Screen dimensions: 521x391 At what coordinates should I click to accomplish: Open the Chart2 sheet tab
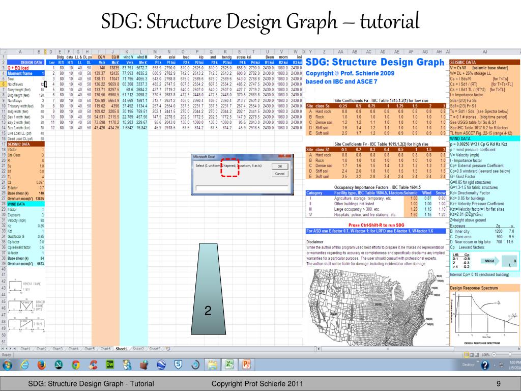(x=41, y=349)
